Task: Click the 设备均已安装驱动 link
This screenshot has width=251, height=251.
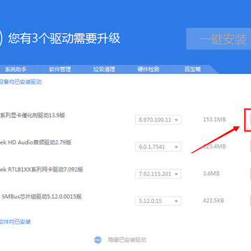Action: (x=20, y=82)
